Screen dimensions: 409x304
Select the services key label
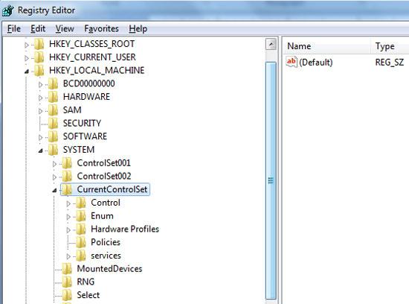pos(106,256)
